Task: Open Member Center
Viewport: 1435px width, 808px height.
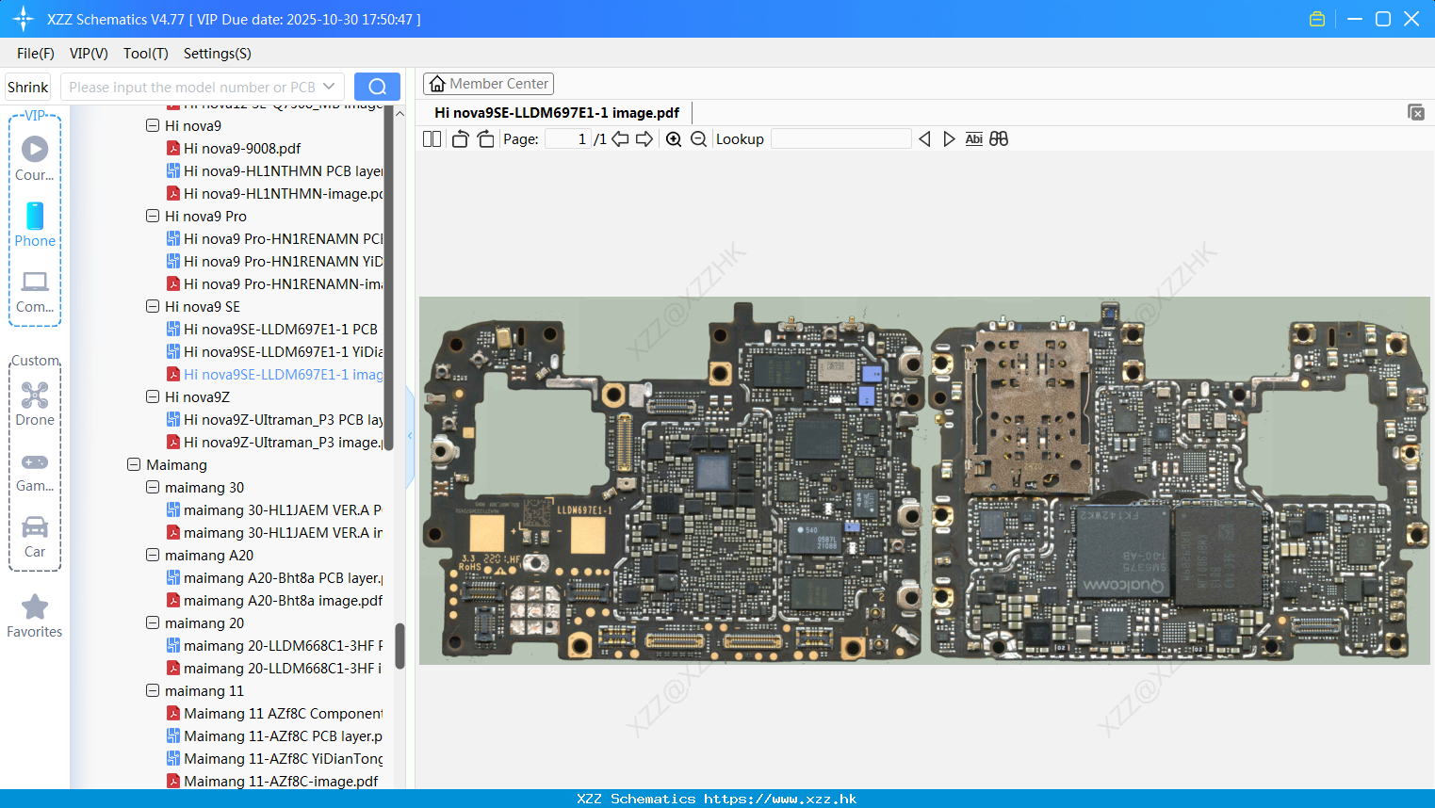Action: (488, 84)
